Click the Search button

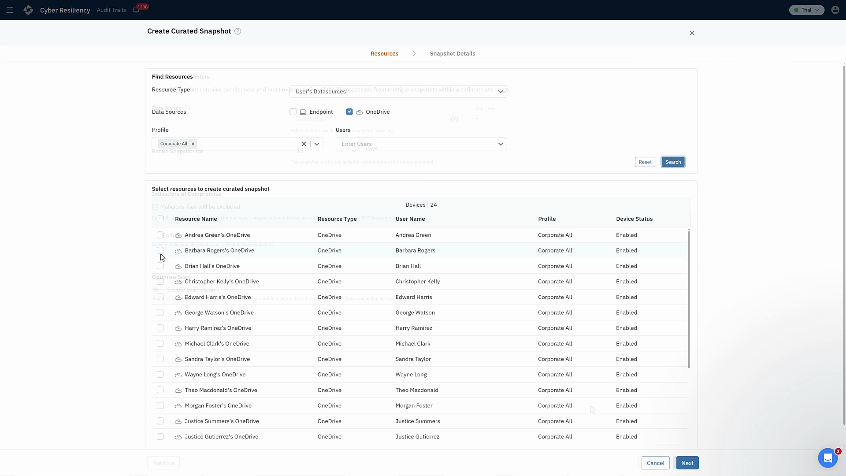[x=672, y=162]
